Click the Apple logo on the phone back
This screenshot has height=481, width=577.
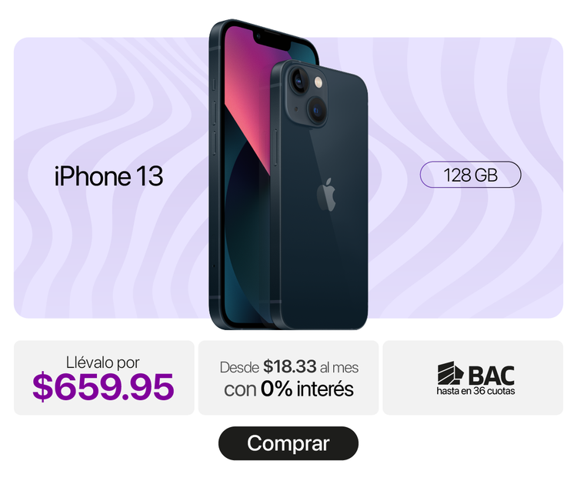326,195
